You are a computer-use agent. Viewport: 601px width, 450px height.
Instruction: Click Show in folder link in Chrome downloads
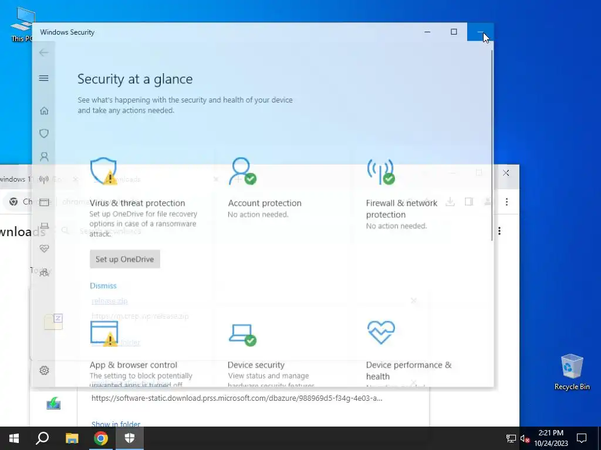tap(116, 424)
